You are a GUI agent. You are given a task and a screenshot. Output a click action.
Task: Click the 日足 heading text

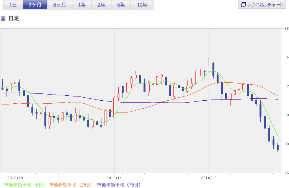point(14,18)
